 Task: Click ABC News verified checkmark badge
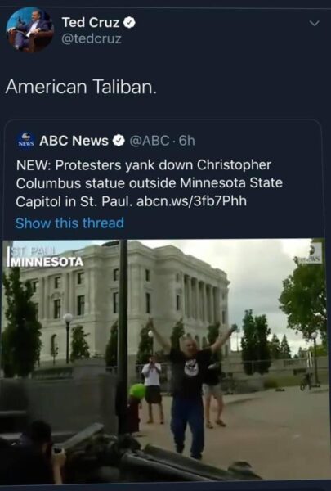(119, 141)
